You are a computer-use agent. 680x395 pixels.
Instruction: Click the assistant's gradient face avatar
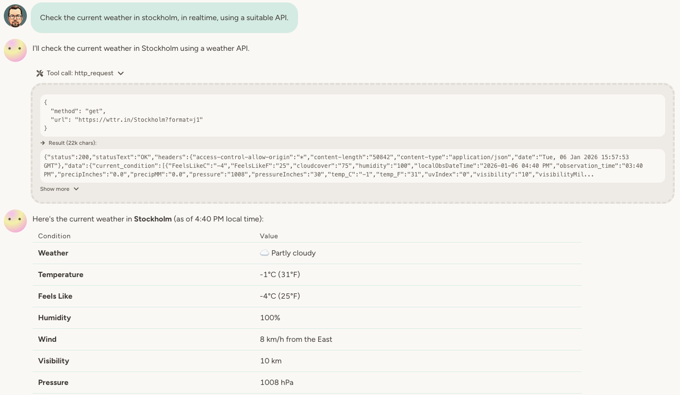(15, 50)
